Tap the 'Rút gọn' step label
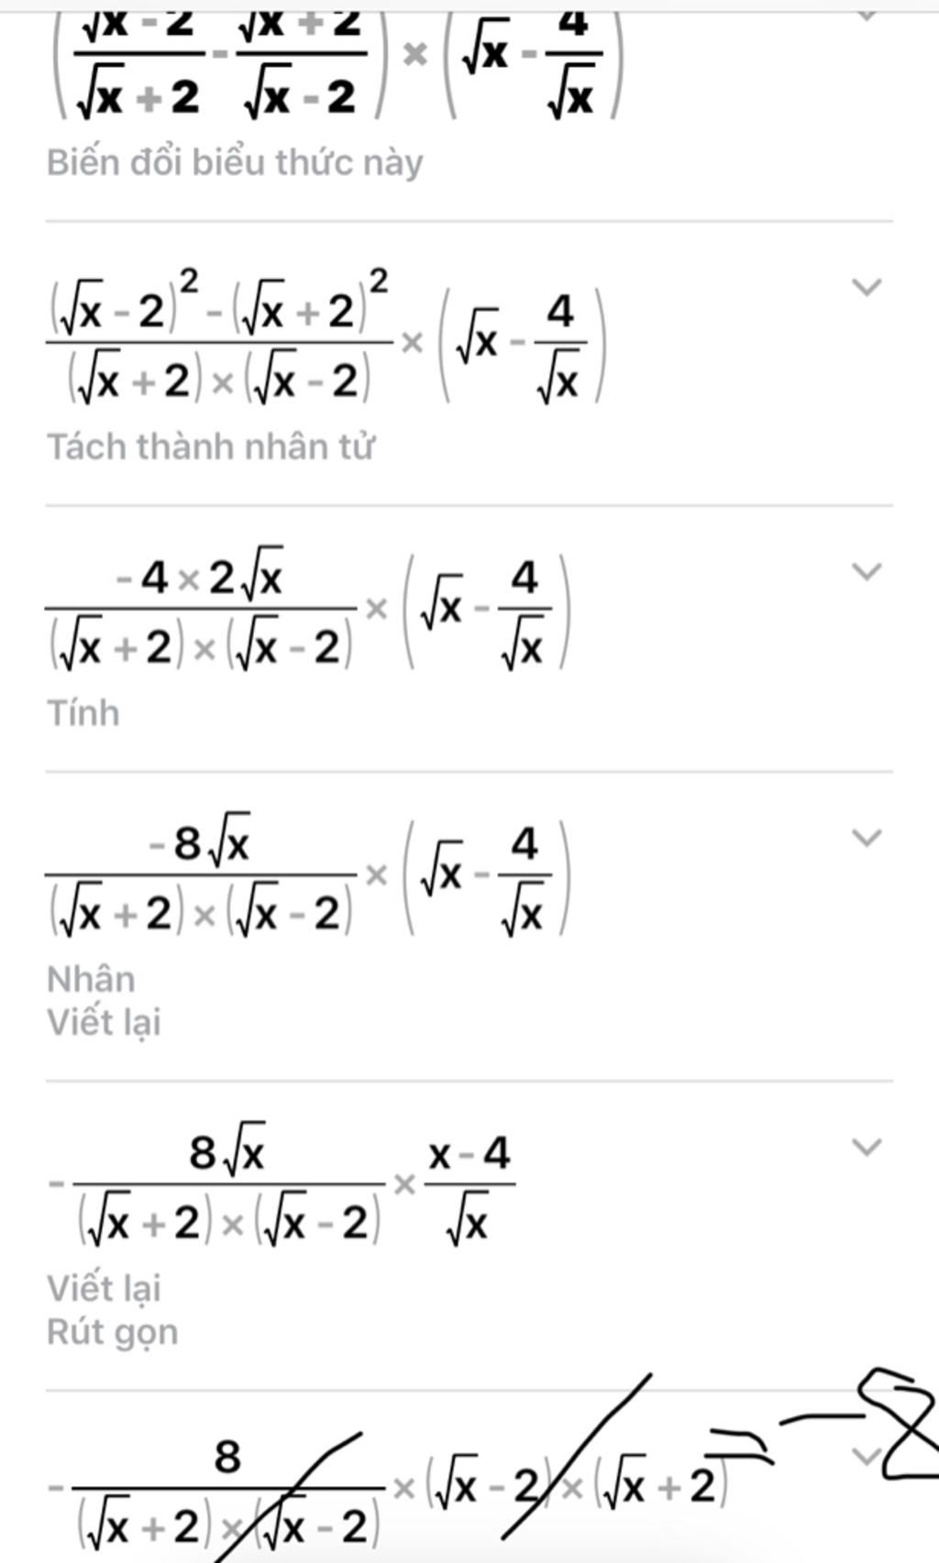The height and width of the screenshot is (1563, 939). 112,1331
